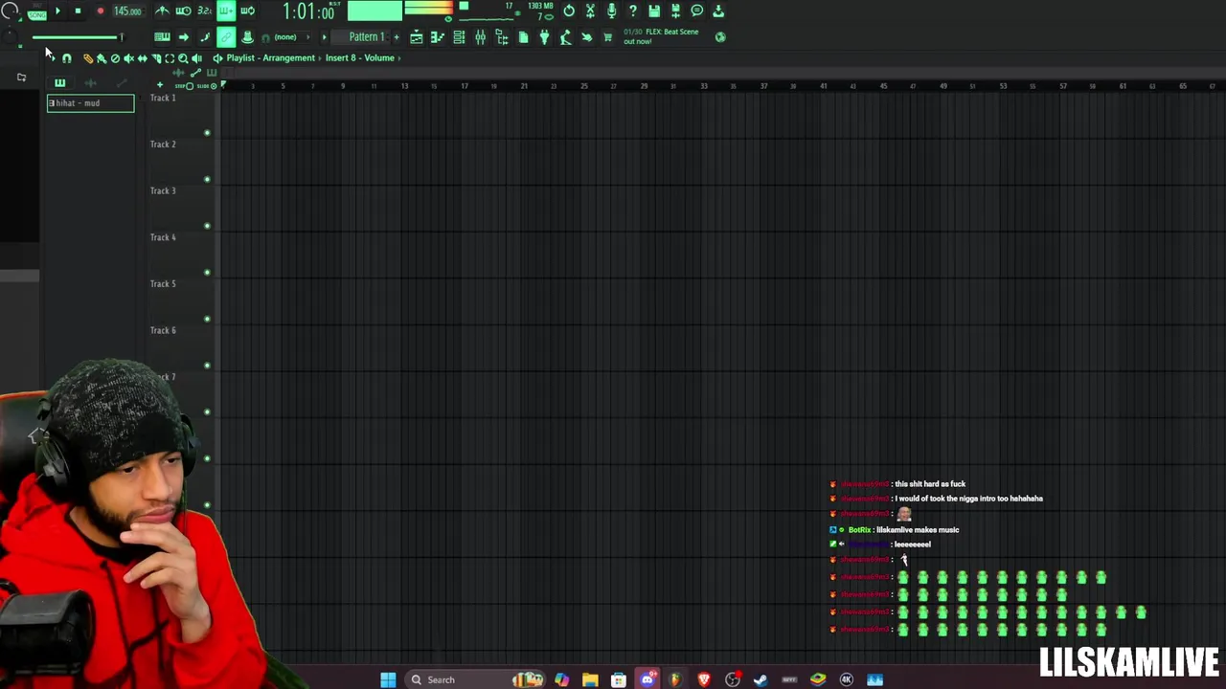This screenshot has height=689, width=1226.
Task: Click the microphone one-click recording icon
Action: [611, 11]
